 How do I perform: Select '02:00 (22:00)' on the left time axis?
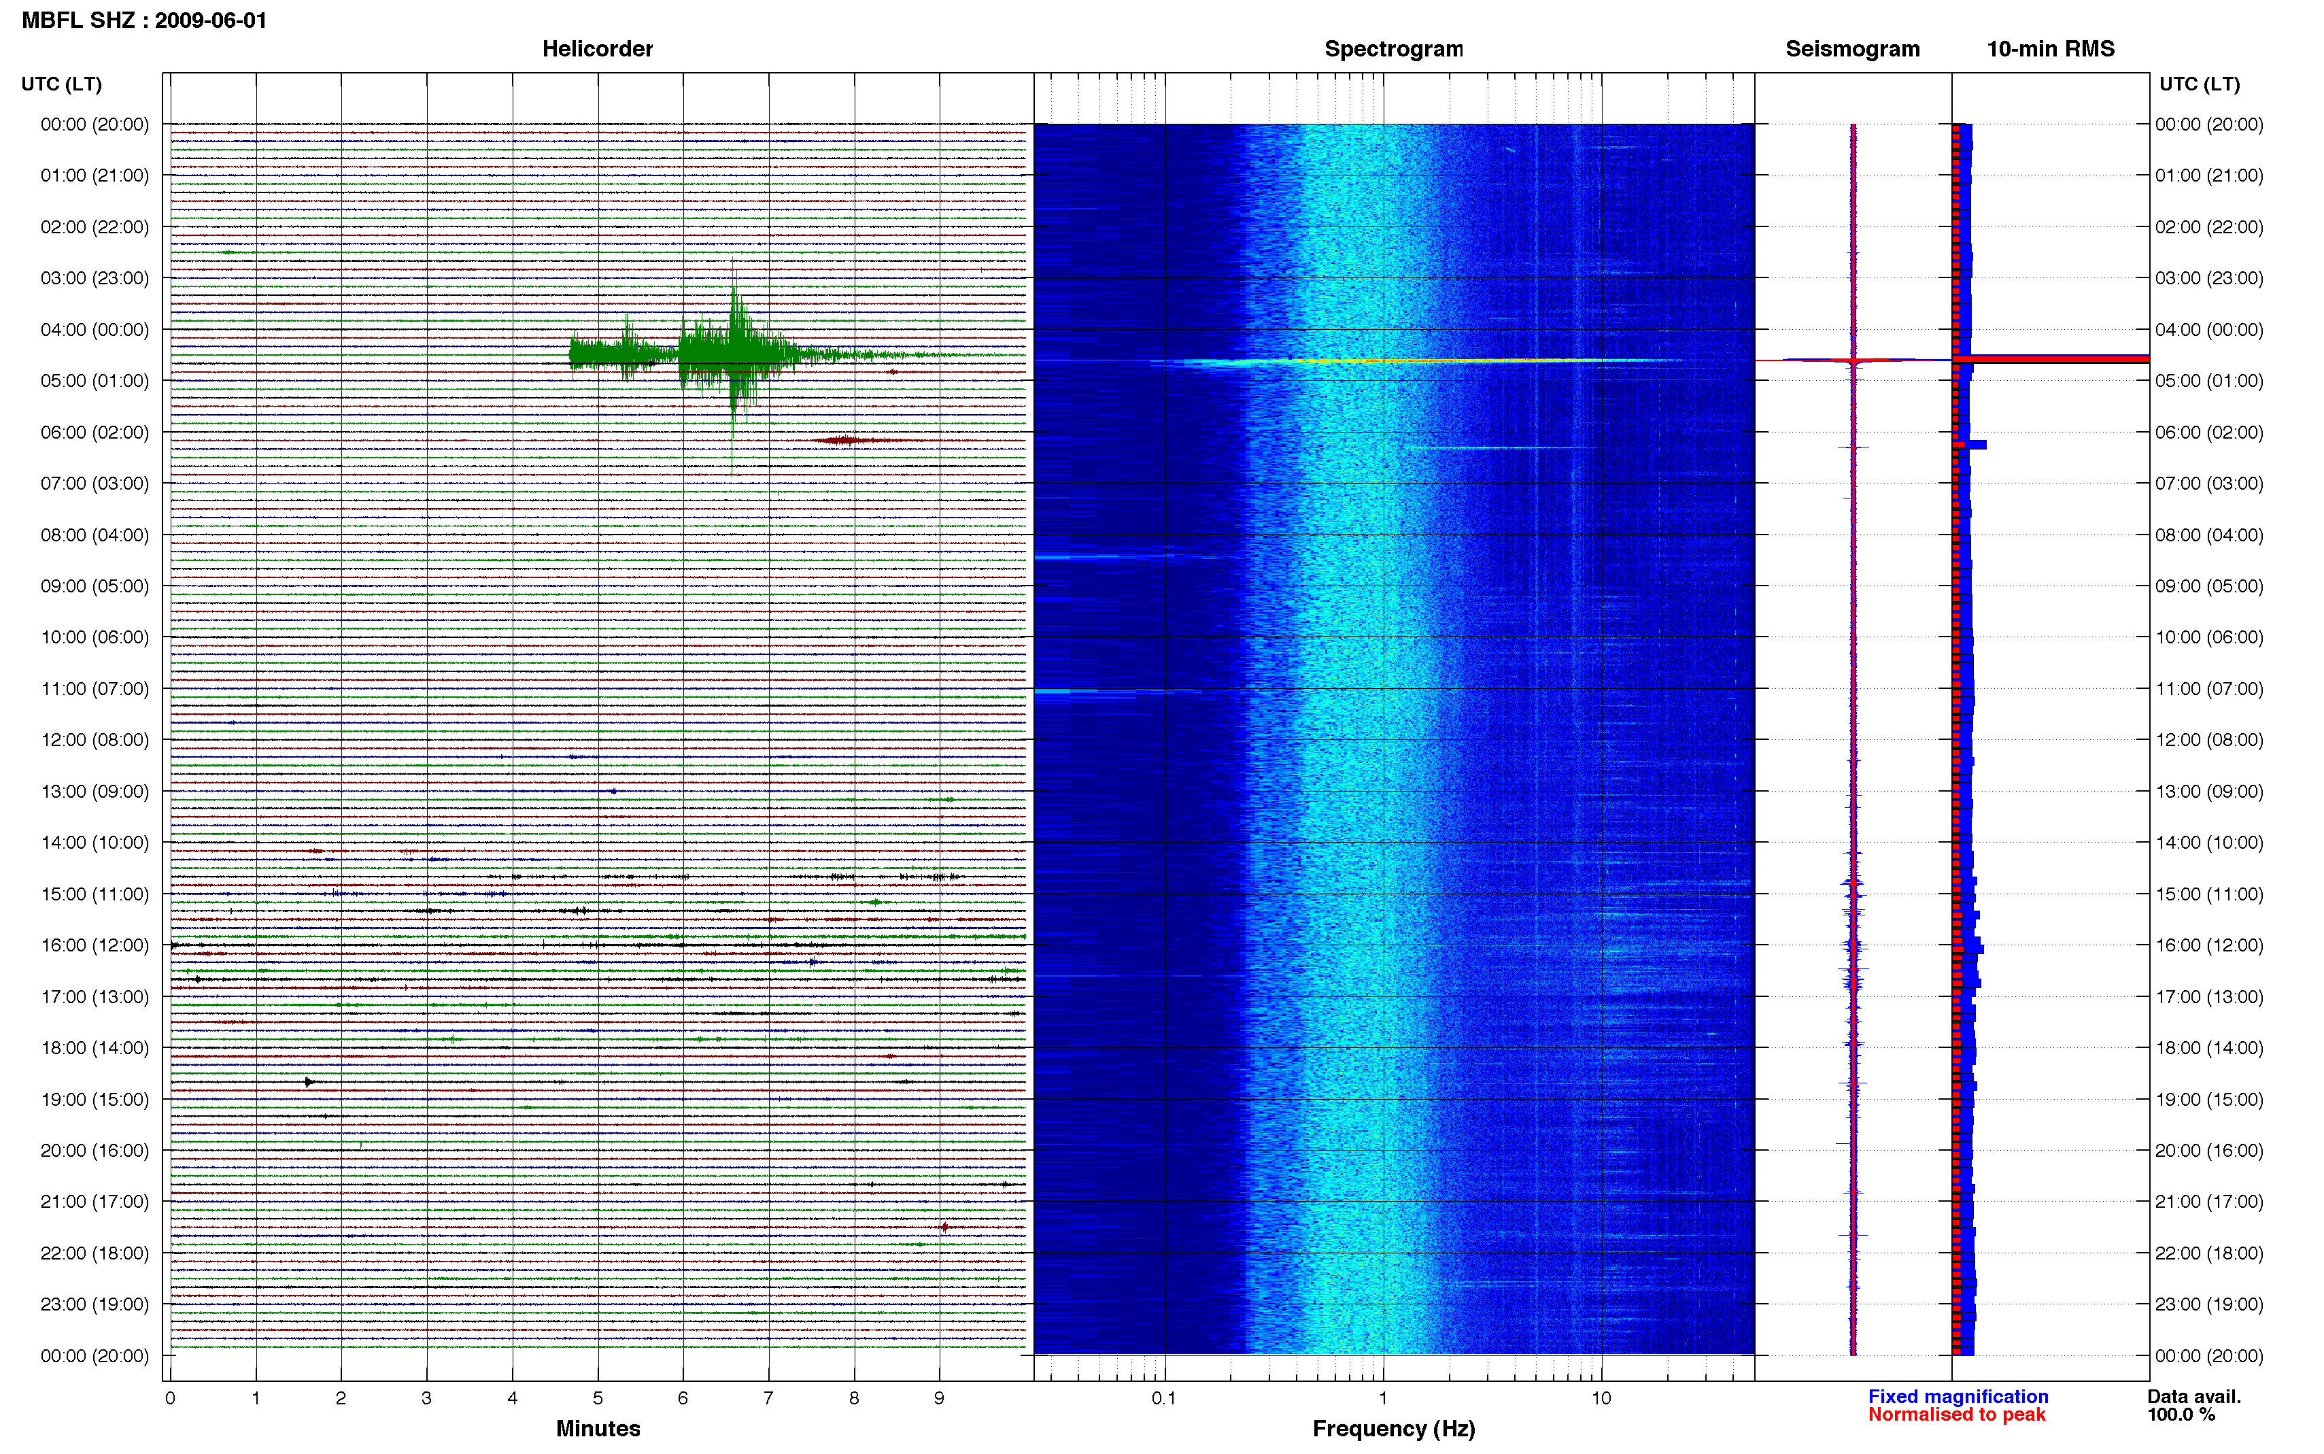[x=95, y=227]
